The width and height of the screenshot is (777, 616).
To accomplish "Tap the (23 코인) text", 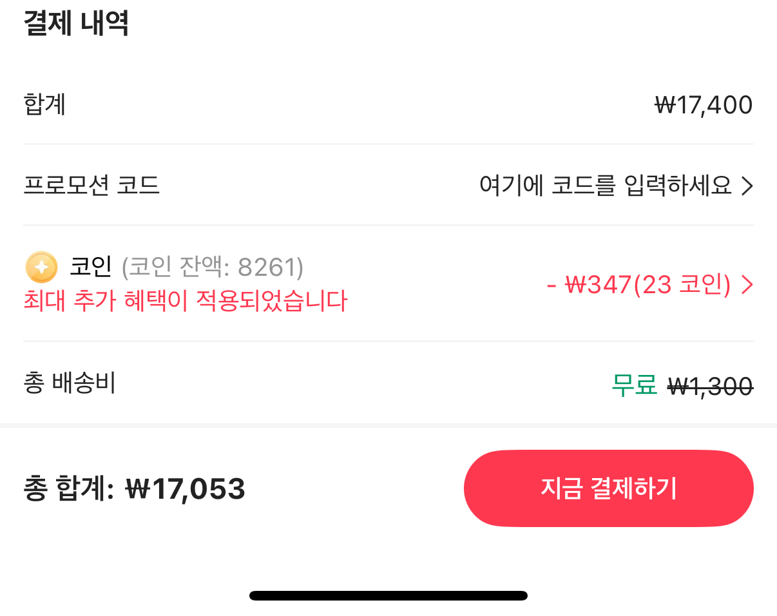I will (x=682, y=285).
